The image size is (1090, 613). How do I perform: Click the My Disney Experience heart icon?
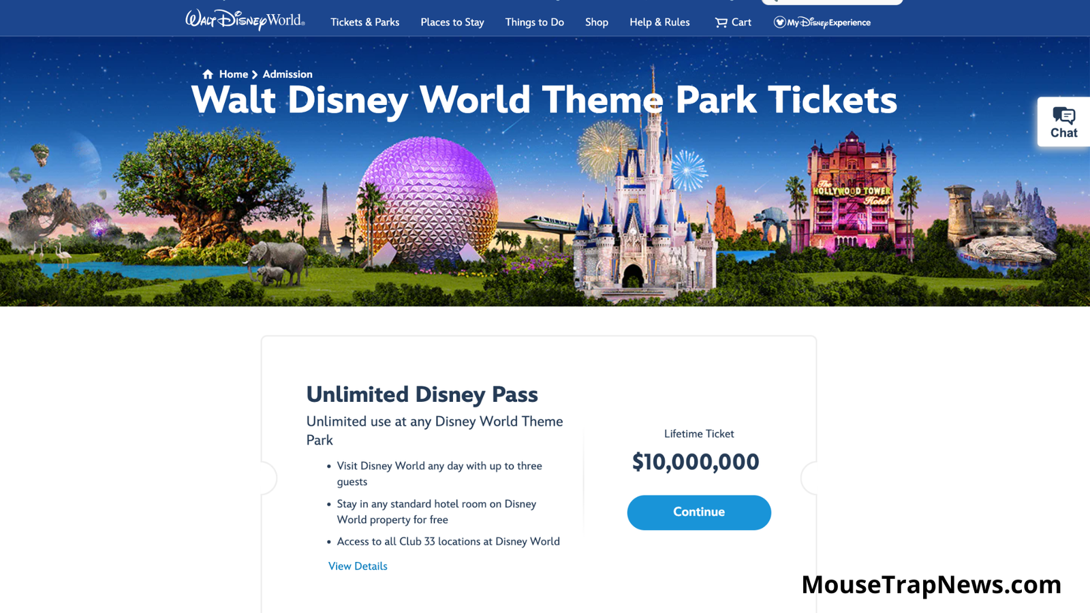click(780, 22)
